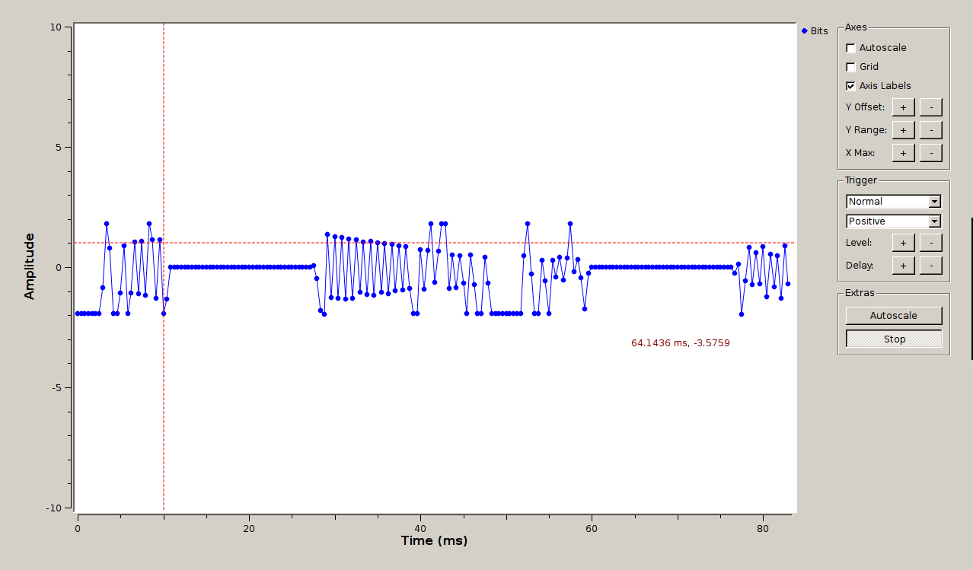Increase Y Offset with plus button
This screenshot has width=973, height=570.
[x=903, y=107]
